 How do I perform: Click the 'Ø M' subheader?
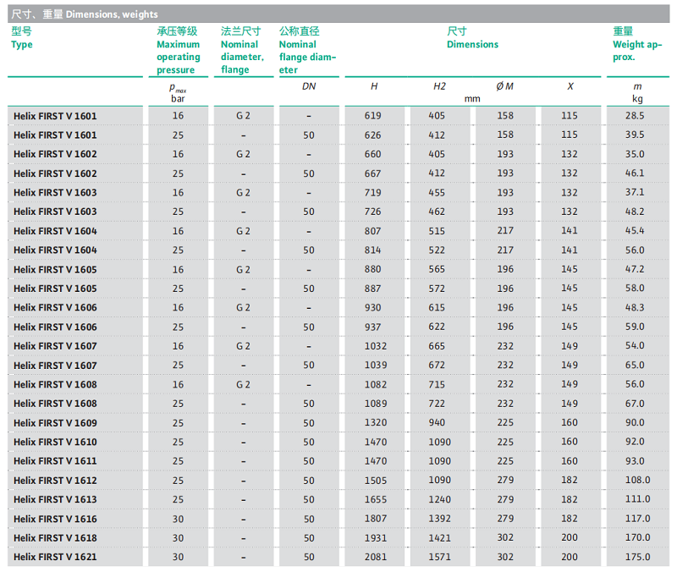[x=504, y=86]
